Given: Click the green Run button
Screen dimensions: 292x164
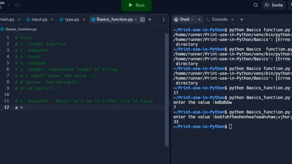Looking at the screenshot, I should [136, 5].
